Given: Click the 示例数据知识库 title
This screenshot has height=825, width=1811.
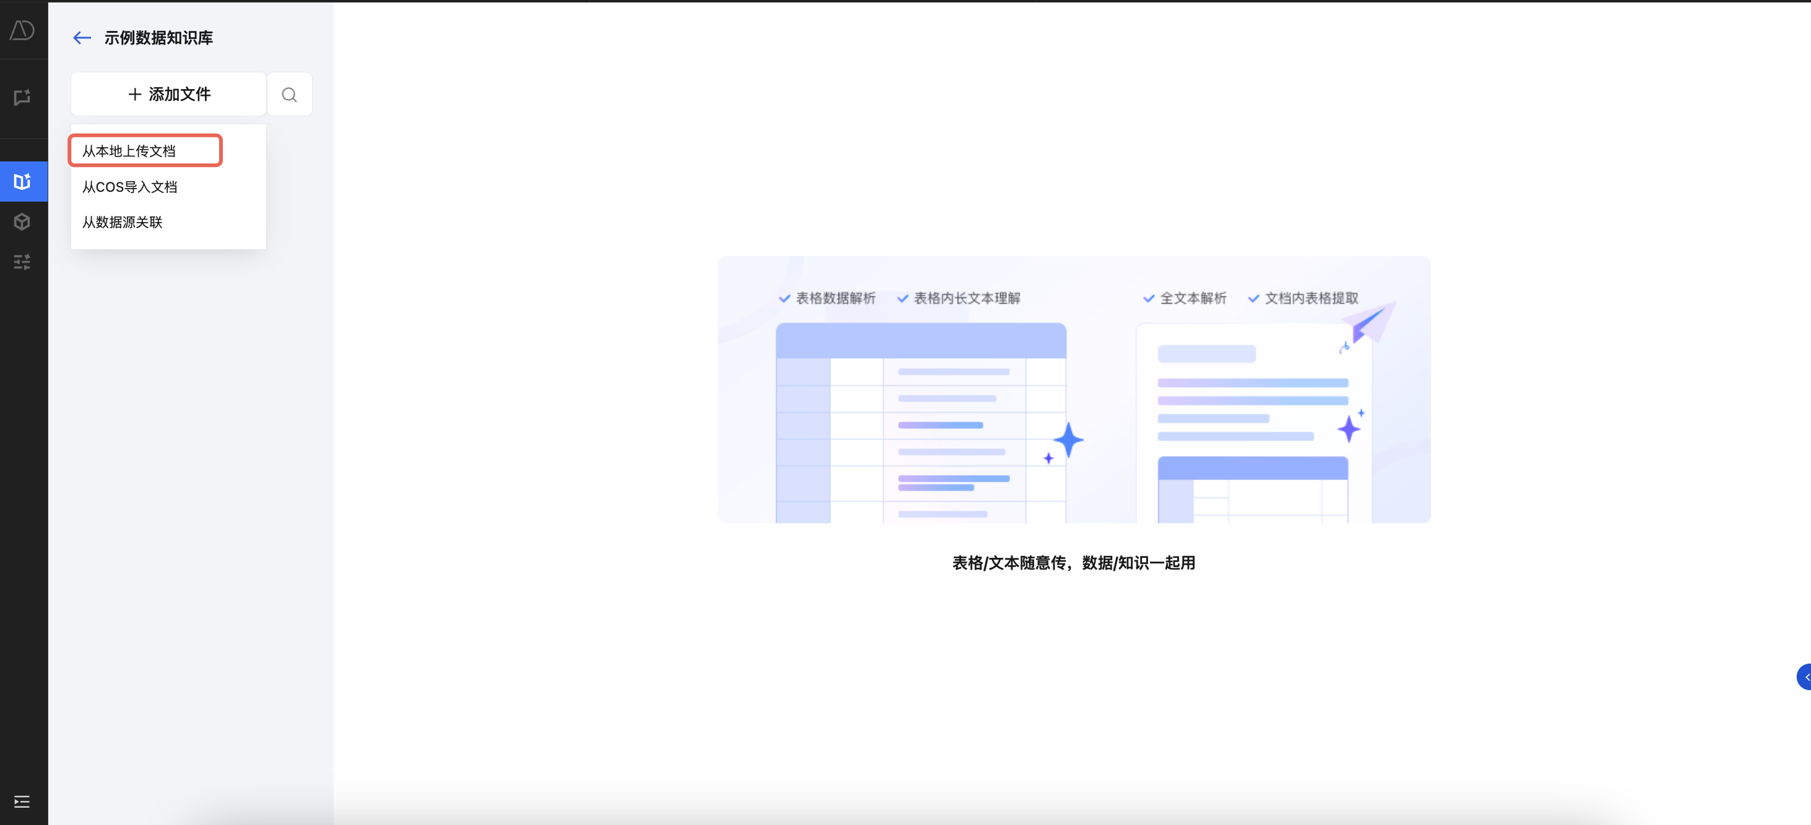Looking at the screenshot, I should pyautogui.click(x=159, y=38).
